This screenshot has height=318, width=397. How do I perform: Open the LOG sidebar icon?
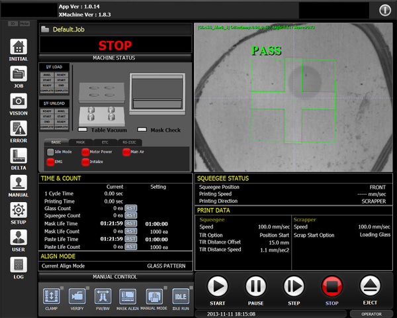point(19,265)
